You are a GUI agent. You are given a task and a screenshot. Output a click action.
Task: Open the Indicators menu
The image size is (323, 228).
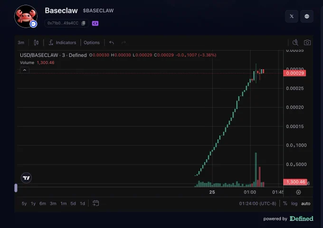coord(62,42)
